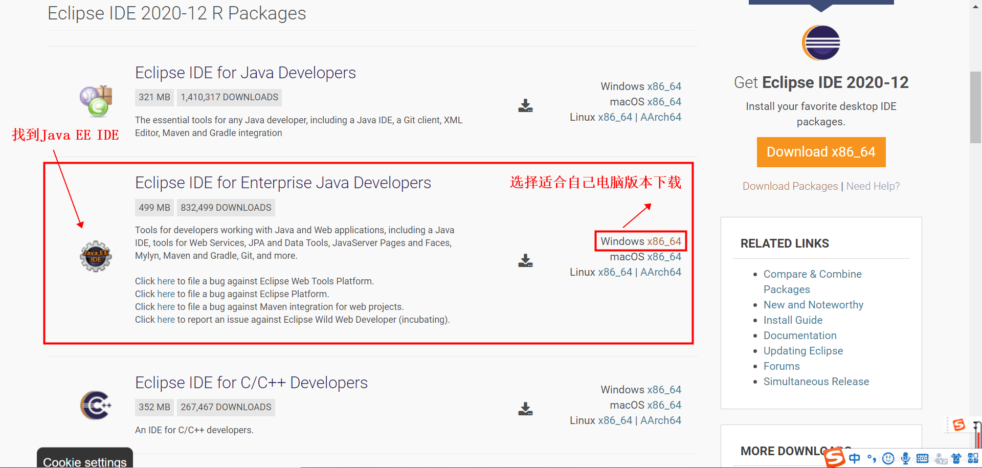Click the C/C++ Developers package icon
The image size is (982, 468).
pos(96,405)
